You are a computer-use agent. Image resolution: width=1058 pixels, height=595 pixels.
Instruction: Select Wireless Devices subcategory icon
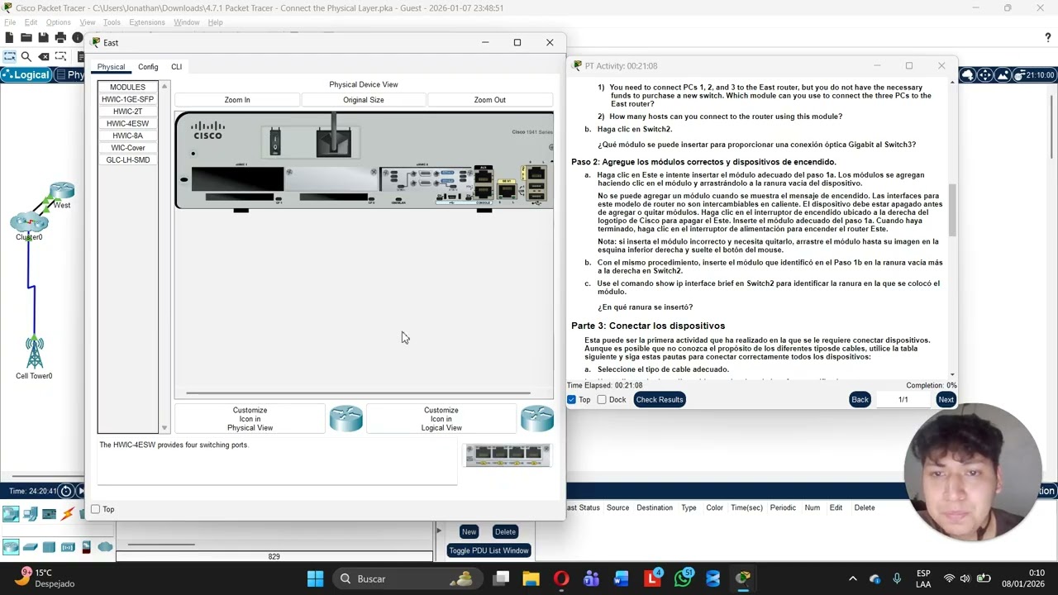(x=68, y=547)
